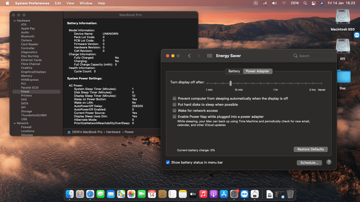Open the Apple menu
The width and height of the screenshot is (360, 202).
point(7,3)
